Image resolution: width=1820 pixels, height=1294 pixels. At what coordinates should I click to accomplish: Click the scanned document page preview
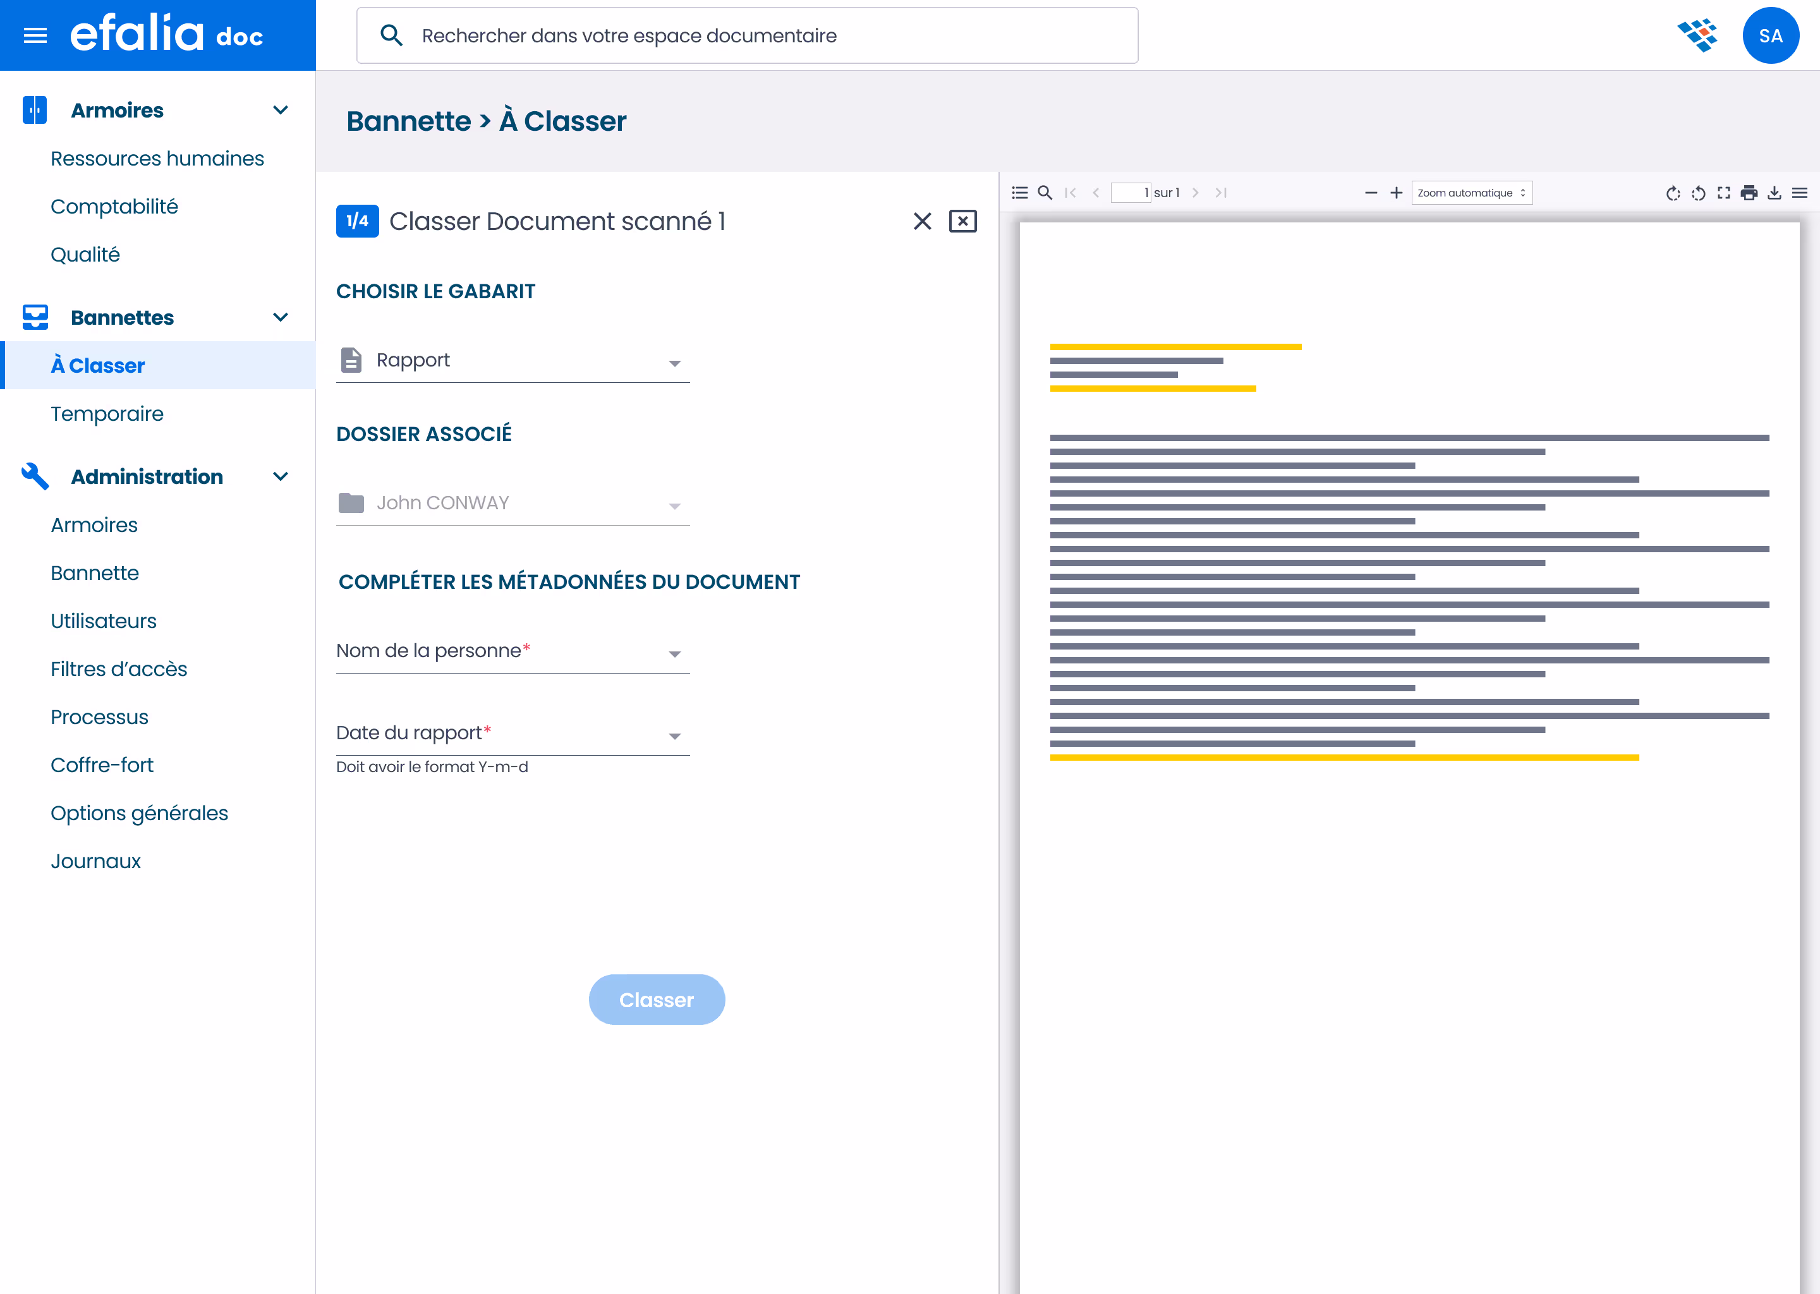click(x=1409, y=757)
